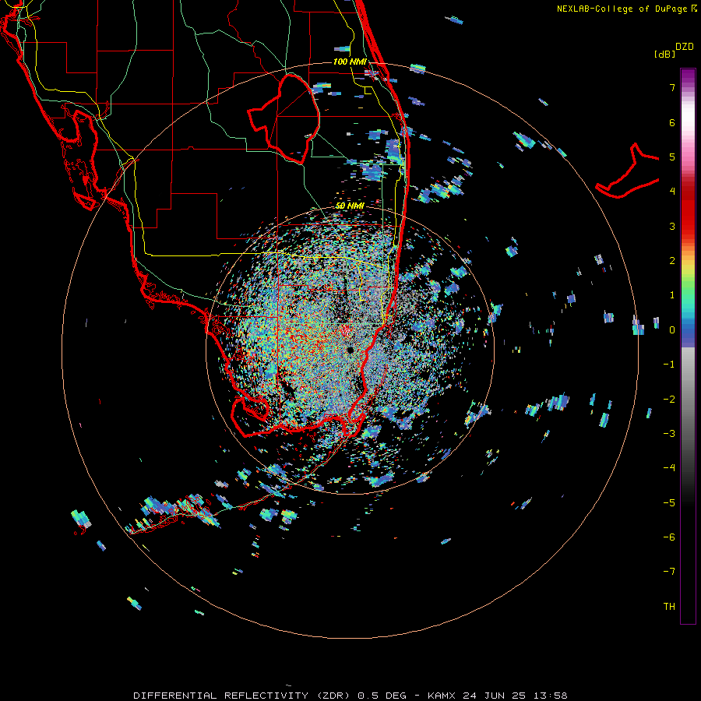701x701 pixels.
Task: Click the red band of the ZDR color bar
Action: click(x=688, y=210)
